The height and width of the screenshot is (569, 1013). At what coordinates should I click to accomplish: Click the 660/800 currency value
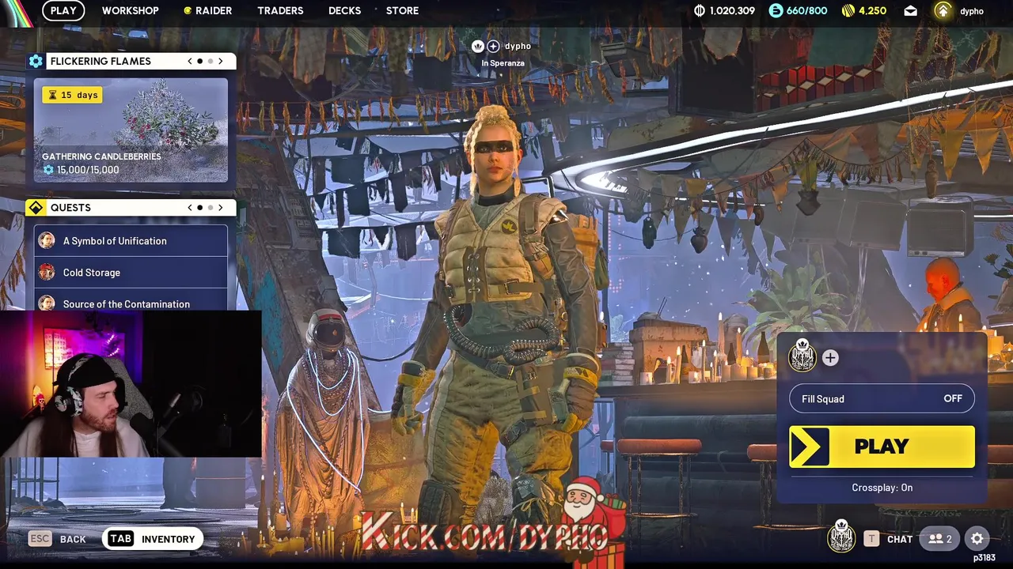point(806,10)
